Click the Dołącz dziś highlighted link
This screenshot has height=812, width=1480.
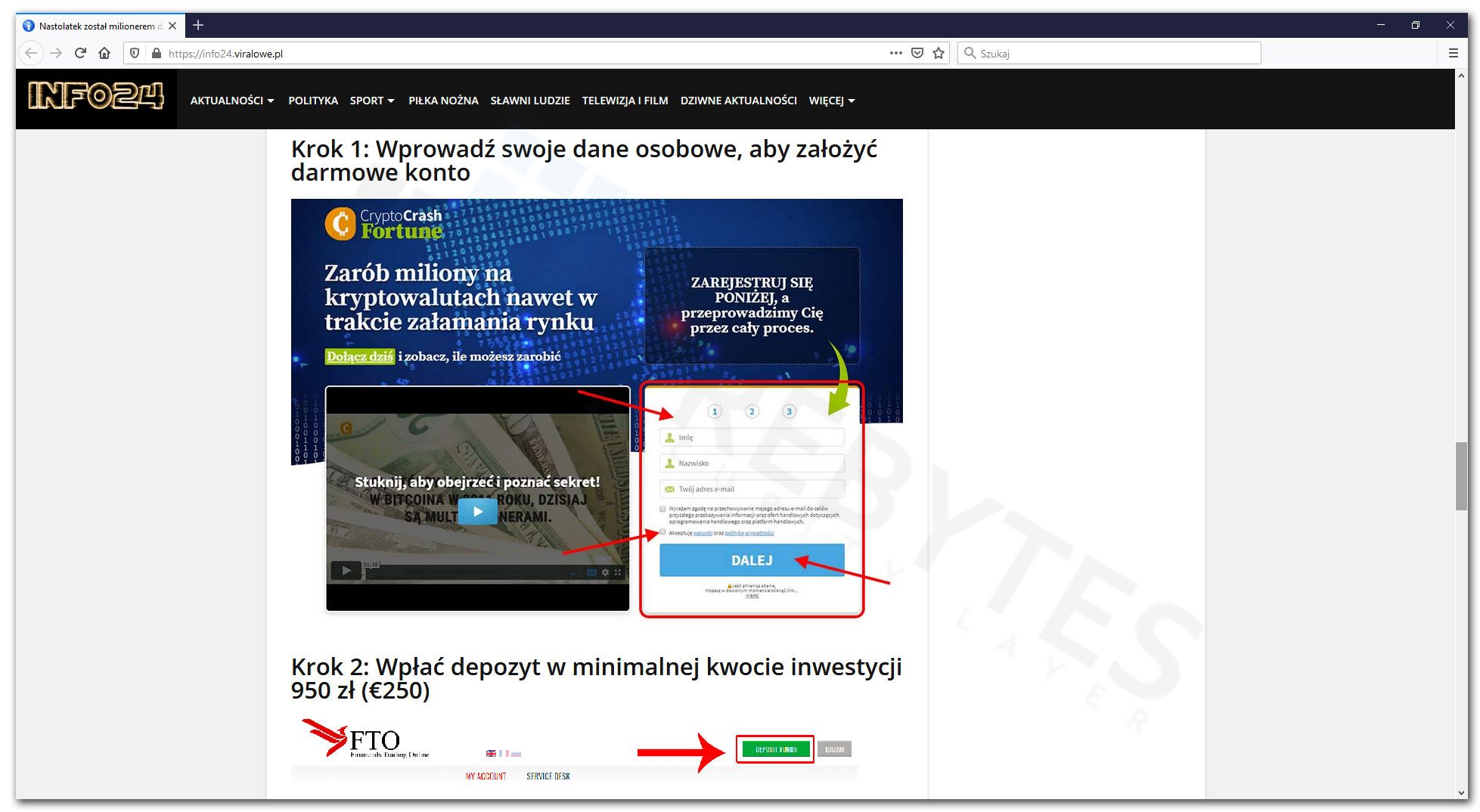pos(360,356)
